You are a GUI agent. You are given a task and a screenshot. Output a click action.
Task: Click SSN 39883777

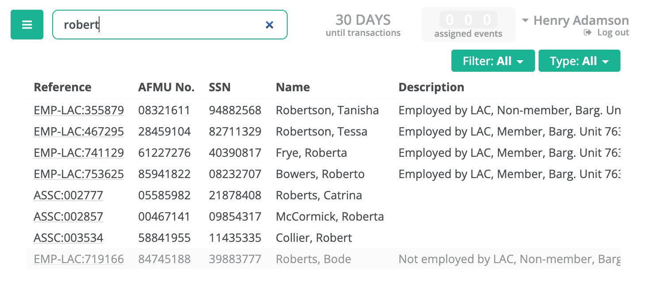[235, 259]
